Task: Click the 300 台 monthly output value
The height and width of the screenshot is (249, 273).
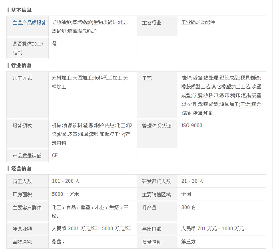Action: coord(188,207)
